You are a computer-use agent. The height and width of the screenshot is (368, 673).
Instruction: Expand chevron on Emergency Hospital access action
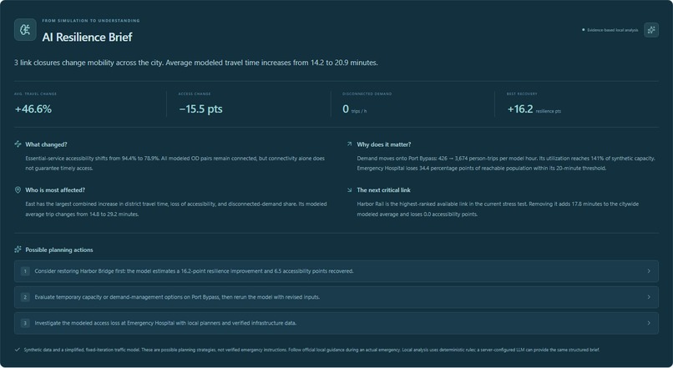point(649,323)
